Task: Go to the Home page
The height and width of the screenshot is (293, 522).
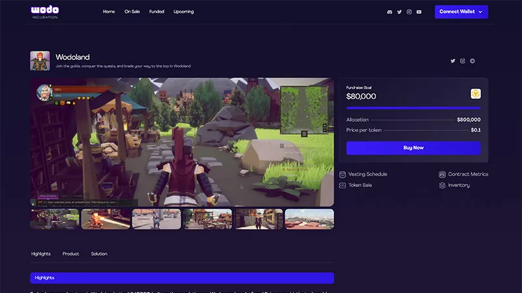Action: [109, 12]
